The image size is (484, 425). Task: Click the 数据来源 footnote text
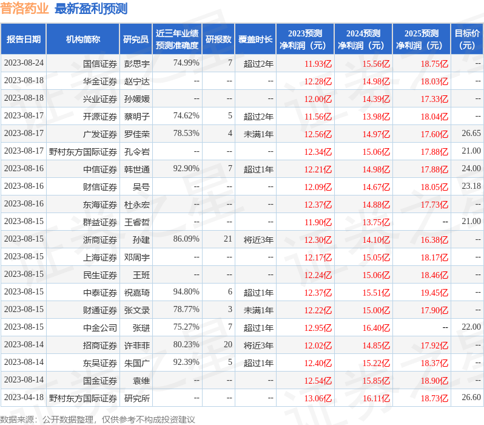click(98, 420)
